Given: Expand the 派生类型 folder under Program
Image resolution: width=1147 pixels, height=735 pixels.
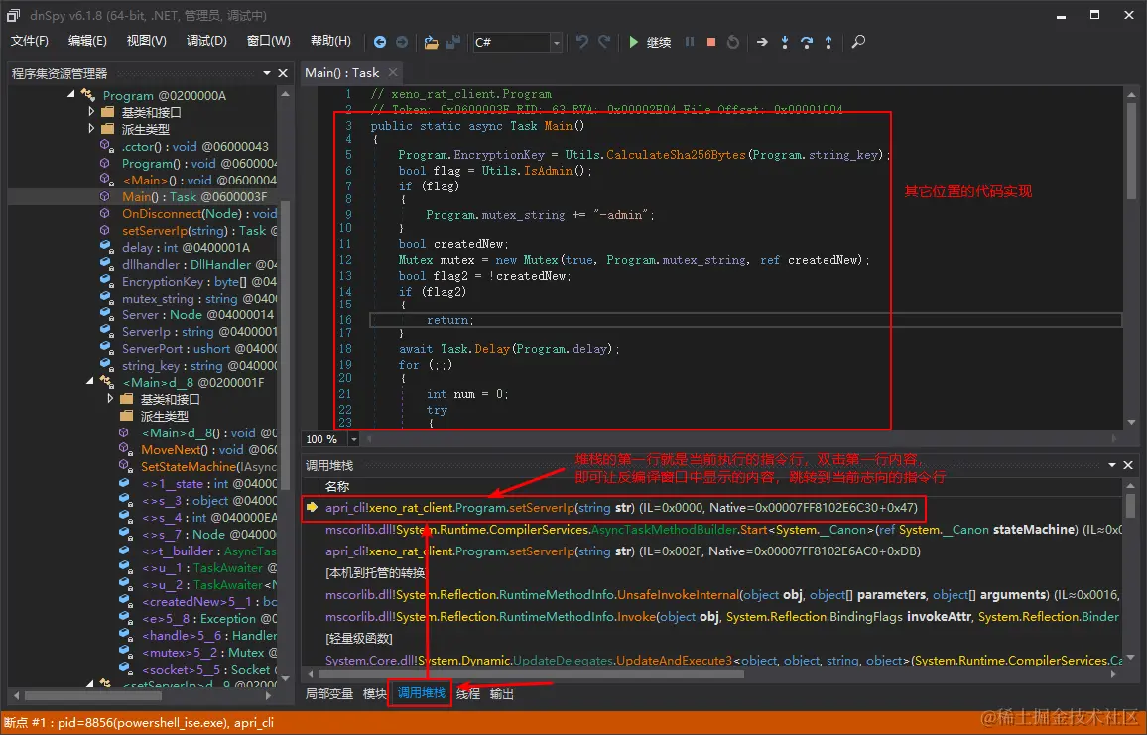Looking at the screenshot, I should pos(91,129).
